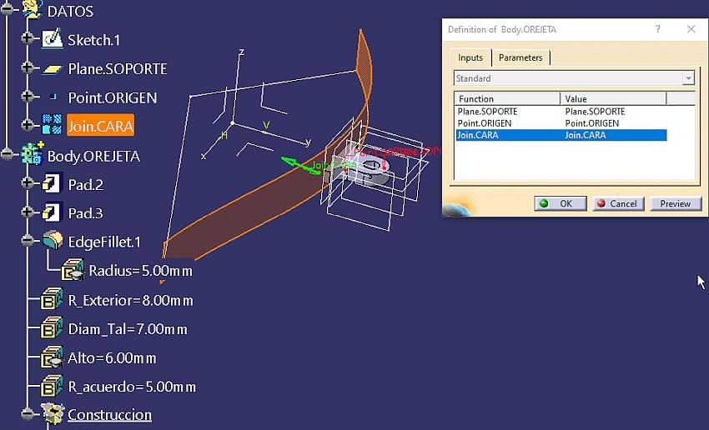The height and width of the screenshot is (430, 709).
Task: Expand the Plane.SOPORTE node
Action: point(28,67)
